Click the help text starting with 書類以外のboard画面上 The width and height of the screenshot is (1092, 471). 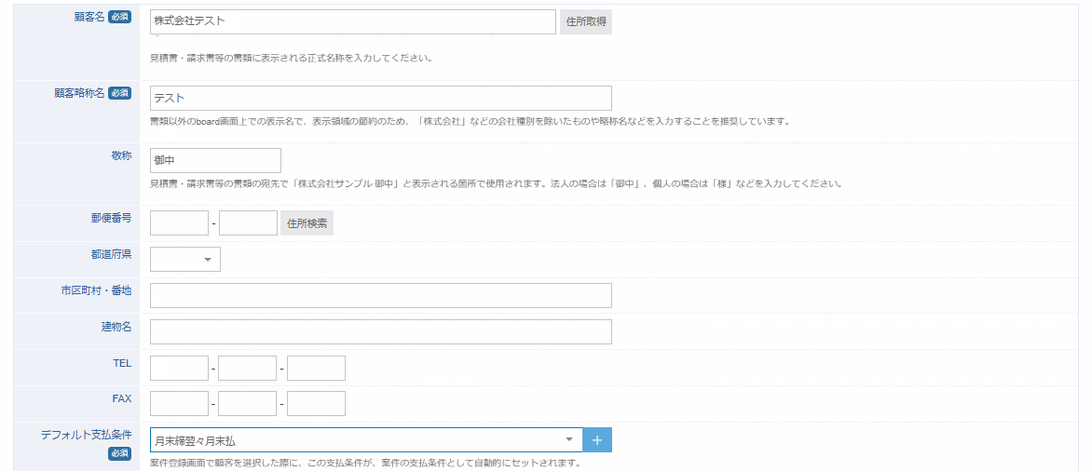coord(471,121)
